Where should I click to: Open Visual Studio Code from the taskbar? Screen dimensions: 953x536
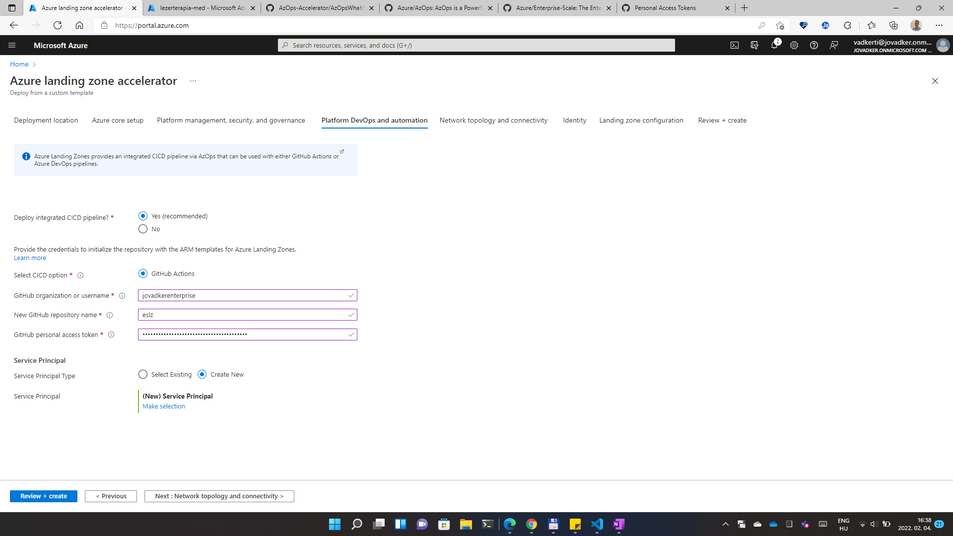pos(597,524)
